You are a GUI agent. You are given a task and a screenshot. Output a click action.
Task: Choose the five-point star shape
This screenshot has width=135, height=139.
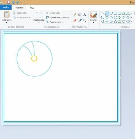click(111, 22)
